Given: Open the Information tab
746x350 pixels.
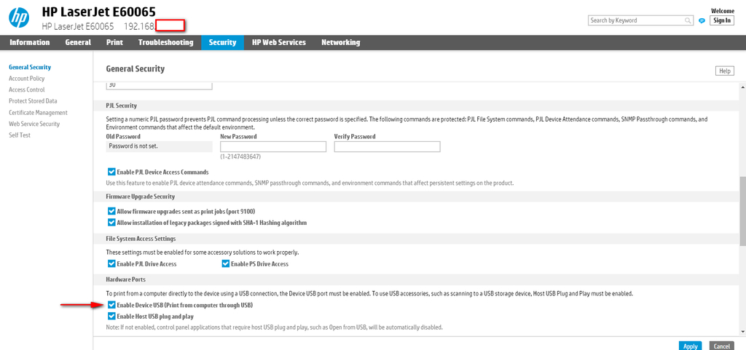Looking at the screenshot, I should [x=30, y=42].
